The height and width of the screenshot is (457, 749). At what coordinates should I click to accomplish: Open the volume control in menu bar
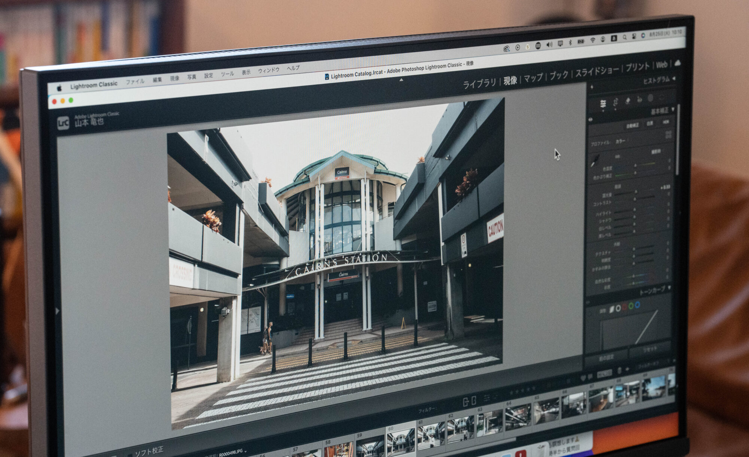point(549,45)
